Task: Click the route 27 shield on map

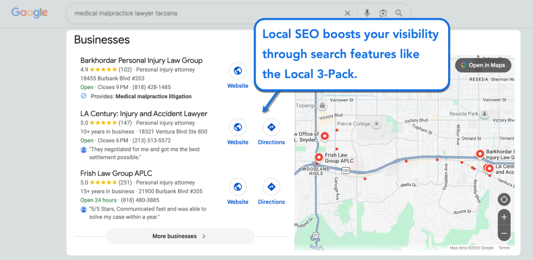Action: pyautogui.click(x=316, y=235)
